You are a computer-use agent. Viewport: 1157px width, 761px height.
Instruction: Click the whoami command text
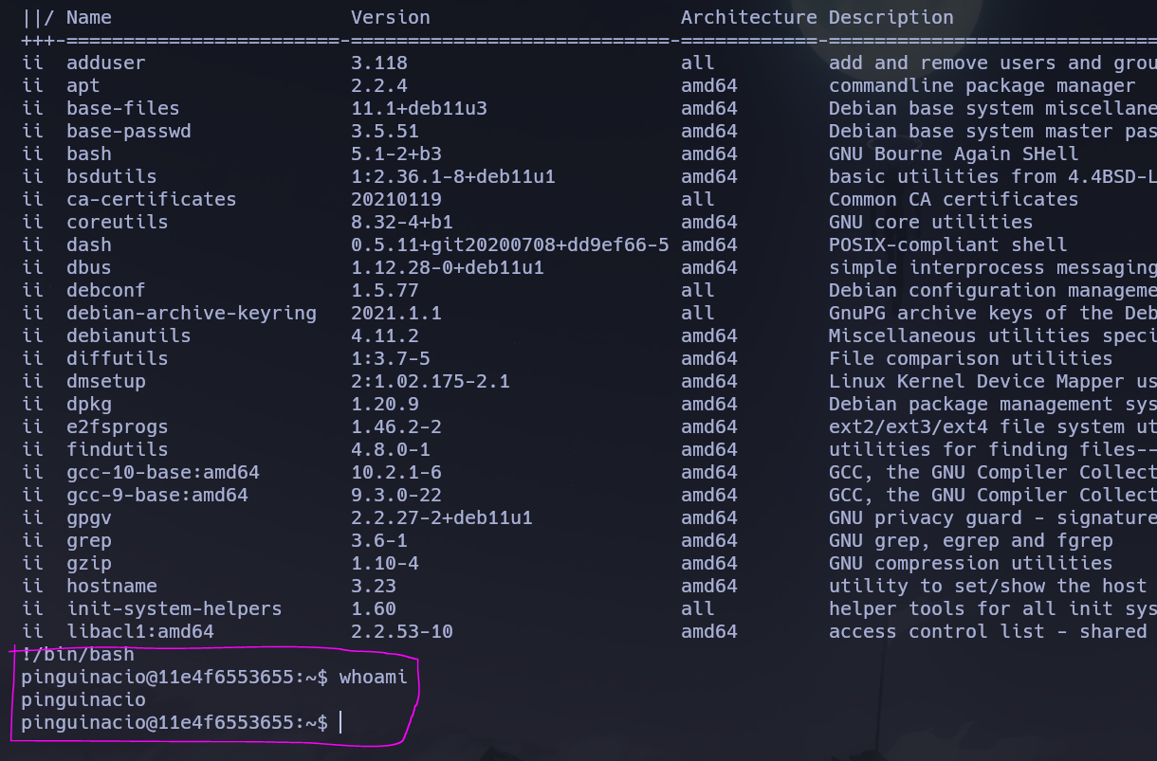point(375,677)
